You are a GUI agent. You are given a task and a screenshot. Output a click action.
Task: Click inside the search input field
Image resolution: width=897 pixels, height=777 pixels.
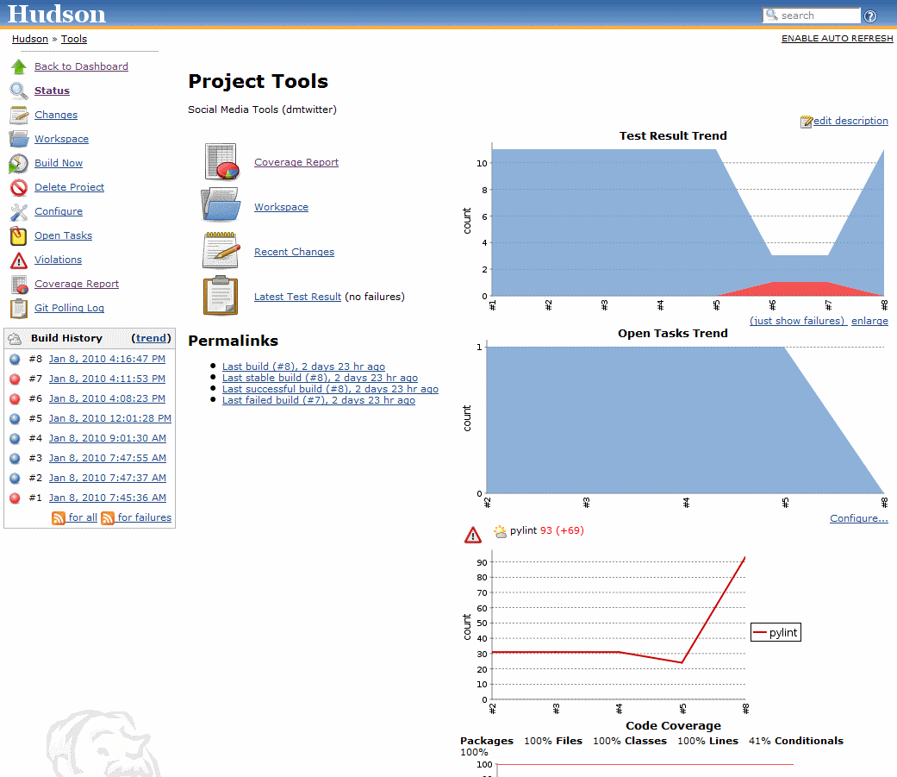point(811,16)
